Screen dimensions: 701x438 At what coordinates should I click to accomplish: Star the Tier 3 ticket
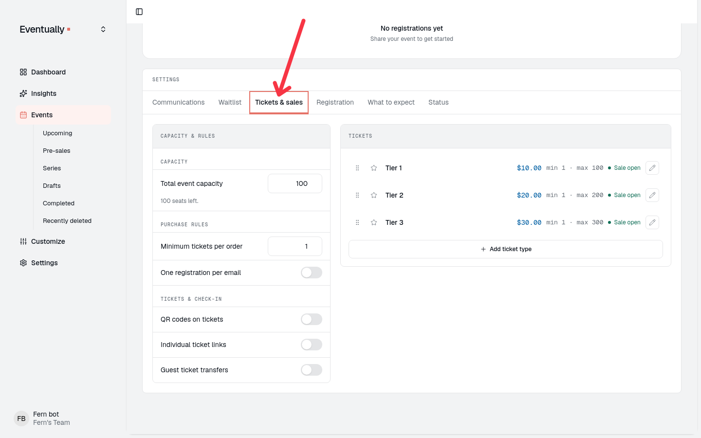[374, 222]
